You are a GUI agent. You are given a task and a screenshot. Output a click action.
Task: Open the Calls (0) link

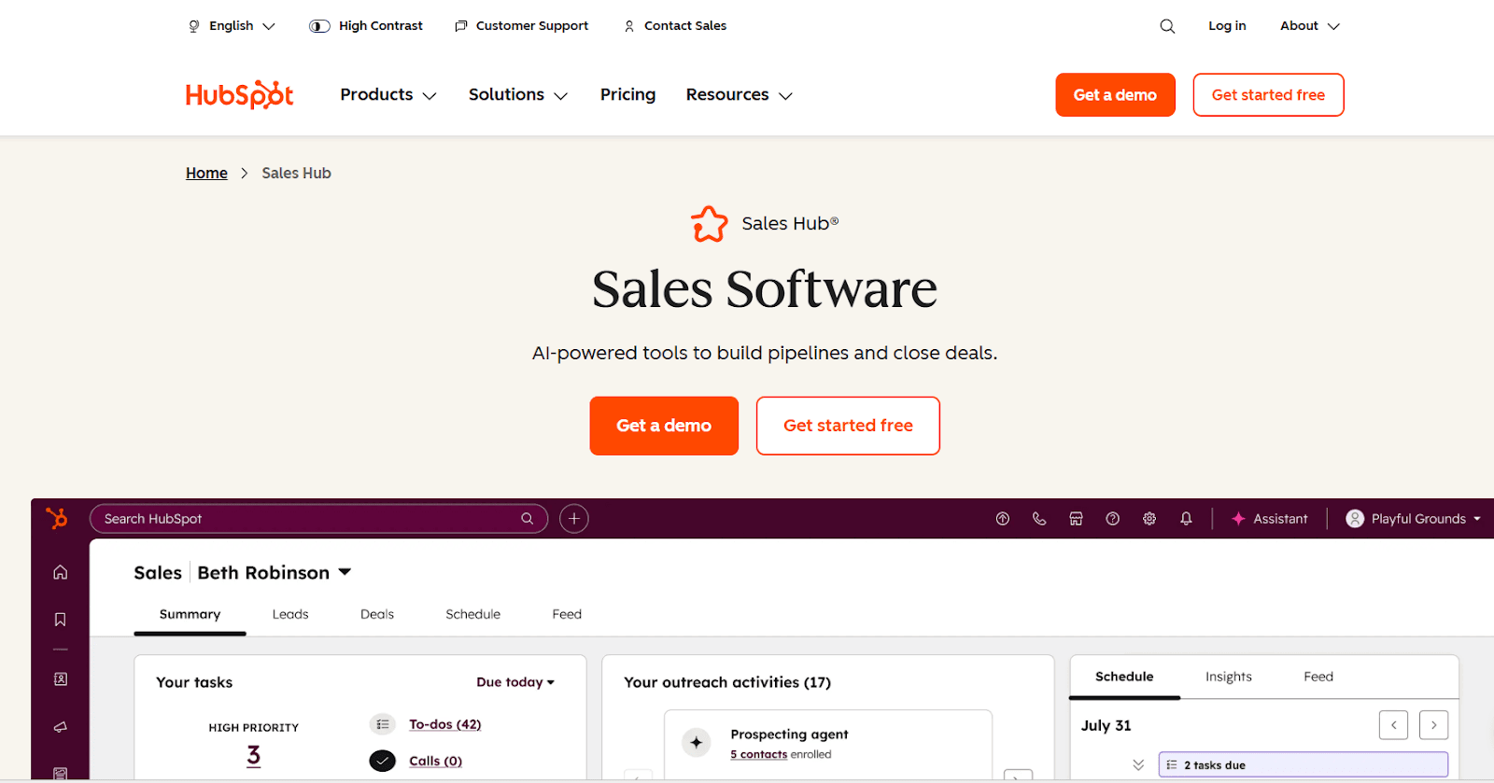click(435, 762)
